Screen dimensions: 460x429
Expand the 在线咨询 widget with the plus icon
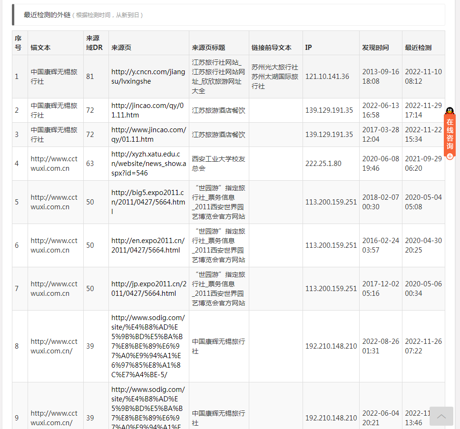tap(450, 156)
